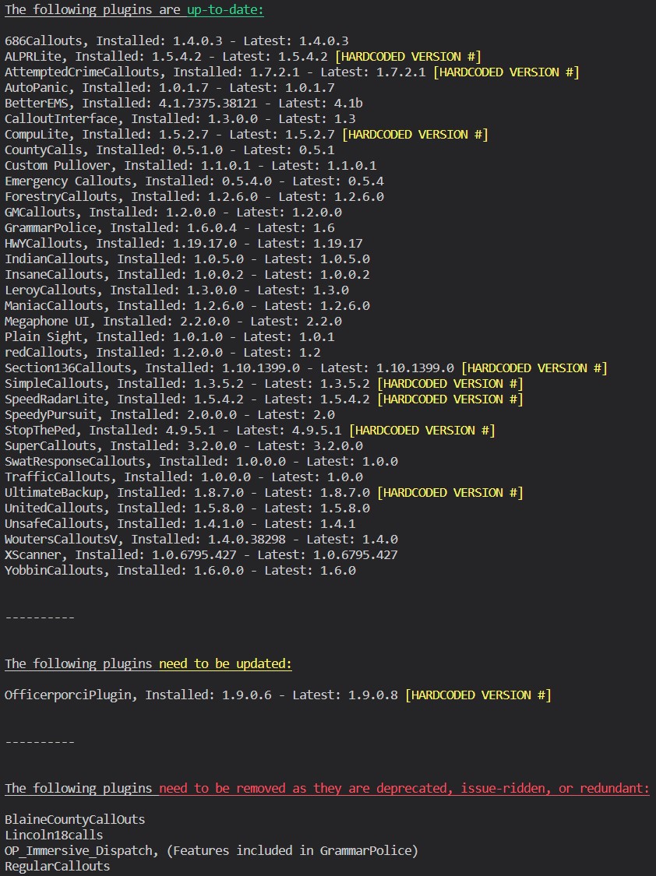Click the HARDCODED VERSION tag beside CompuLite

point(414,134)
